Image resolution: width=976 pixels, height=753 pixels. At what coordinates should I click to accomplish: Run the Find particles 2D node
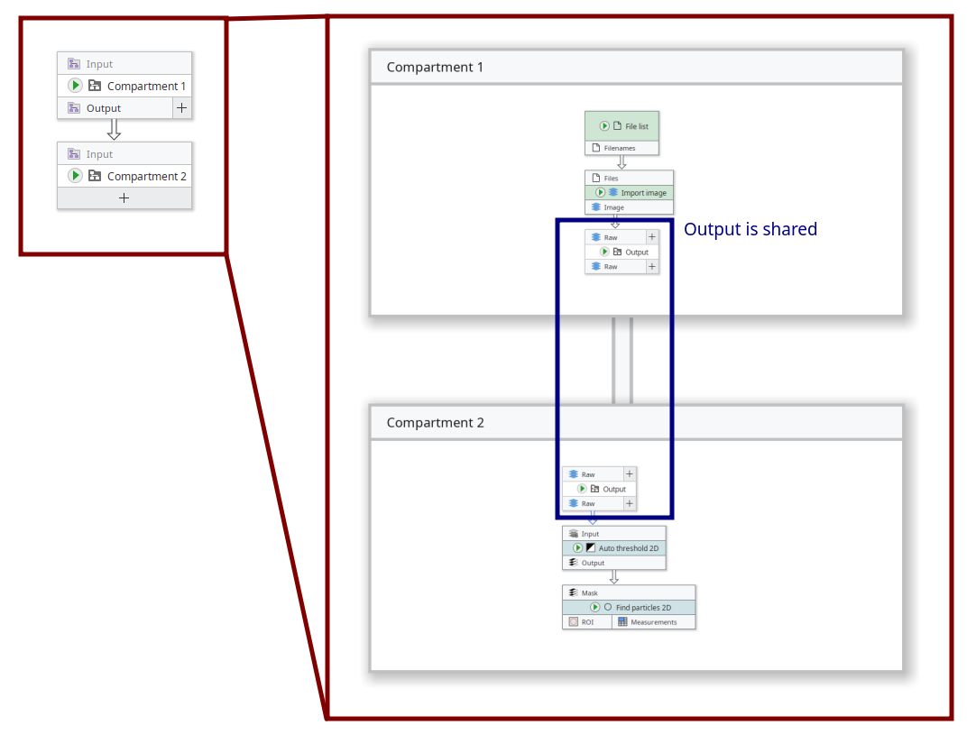(x=595, y=608)
